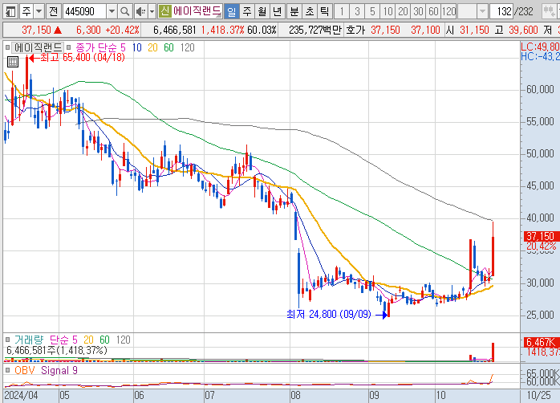Screen dimensions: 560x403
Task: Switch to the 월 monthly chart period
Action: (x=262, y=11)
